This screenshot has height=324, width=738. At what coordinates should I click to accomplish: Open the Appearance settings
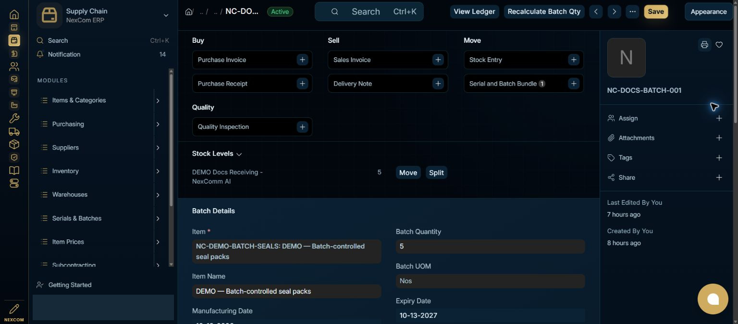pos(709,12)
